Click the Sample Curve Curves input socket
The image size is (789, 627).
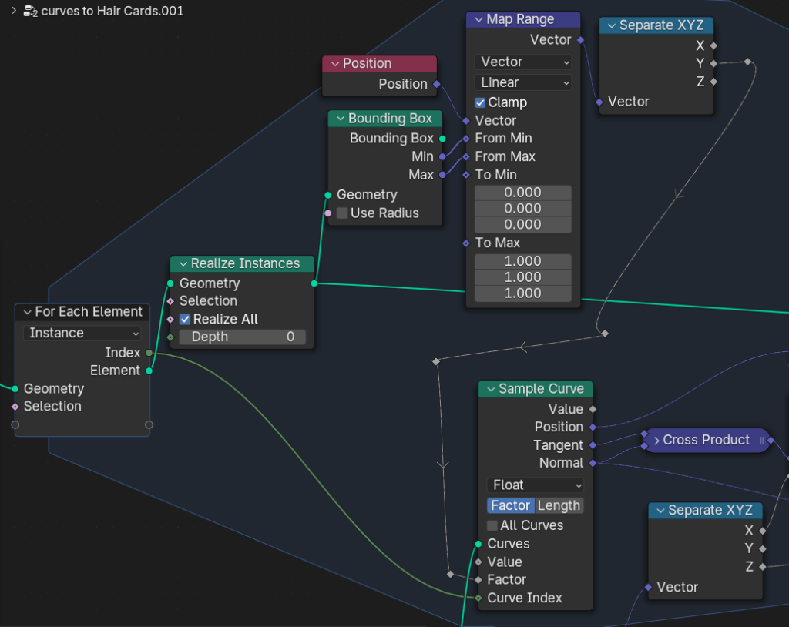478,544
